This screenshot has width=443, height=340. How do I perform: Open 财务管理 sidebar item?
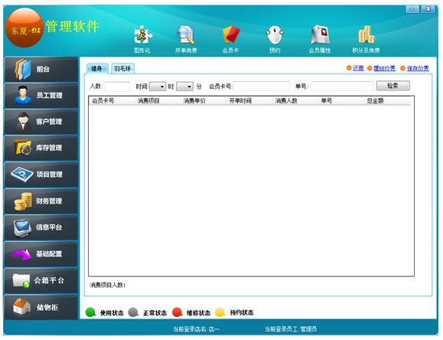[x=41, y=201]
